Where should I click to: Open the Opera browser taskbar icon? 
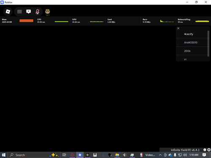[72, 155]
